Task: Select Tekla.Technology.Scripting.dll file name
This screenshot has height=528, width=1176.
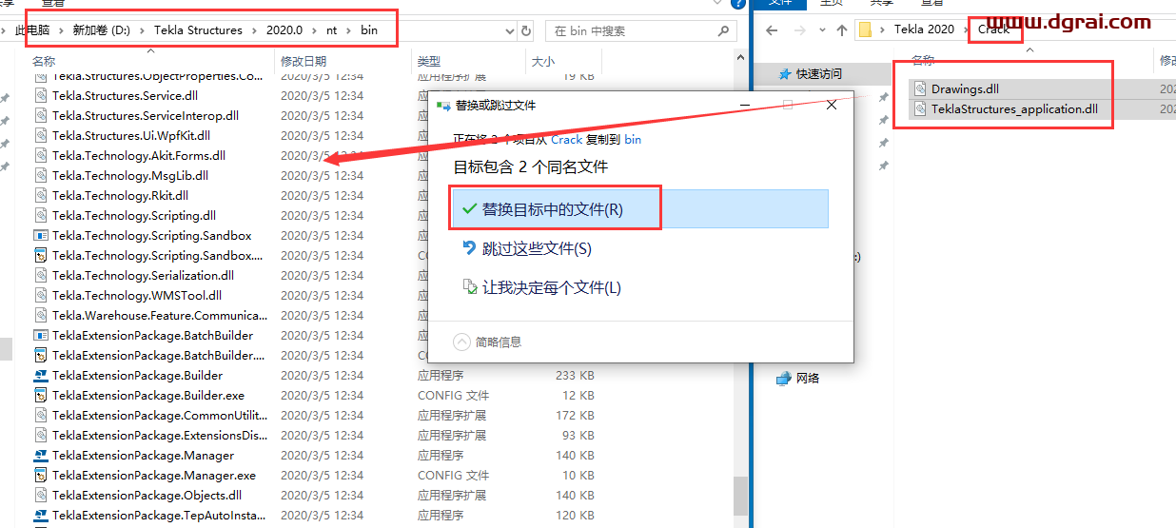Action: [x=134, y=215]
